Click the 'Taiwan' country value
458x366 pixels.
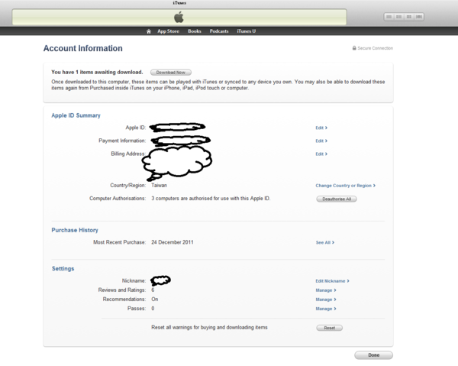click(159, 186)
